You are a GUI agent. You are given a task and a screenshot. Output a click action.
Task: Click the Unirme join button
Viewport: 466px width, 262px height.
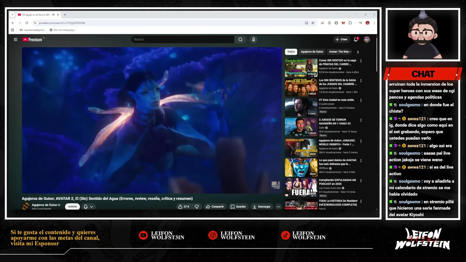point(72,207)
